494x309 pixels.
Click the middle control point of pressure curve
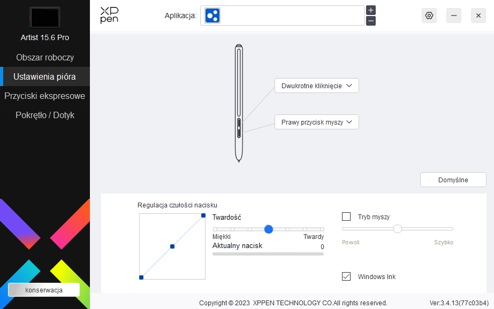pos(172,246)
